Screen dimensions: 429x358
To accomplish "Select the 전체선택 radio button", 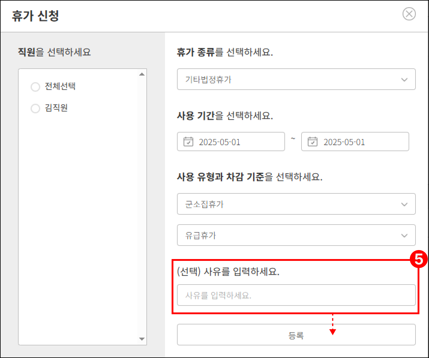I will (35, 87).
